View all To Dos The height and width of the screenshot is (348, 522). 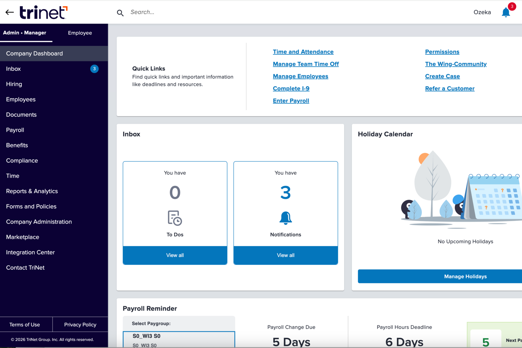pyautogui.click(x=175, y=255)
